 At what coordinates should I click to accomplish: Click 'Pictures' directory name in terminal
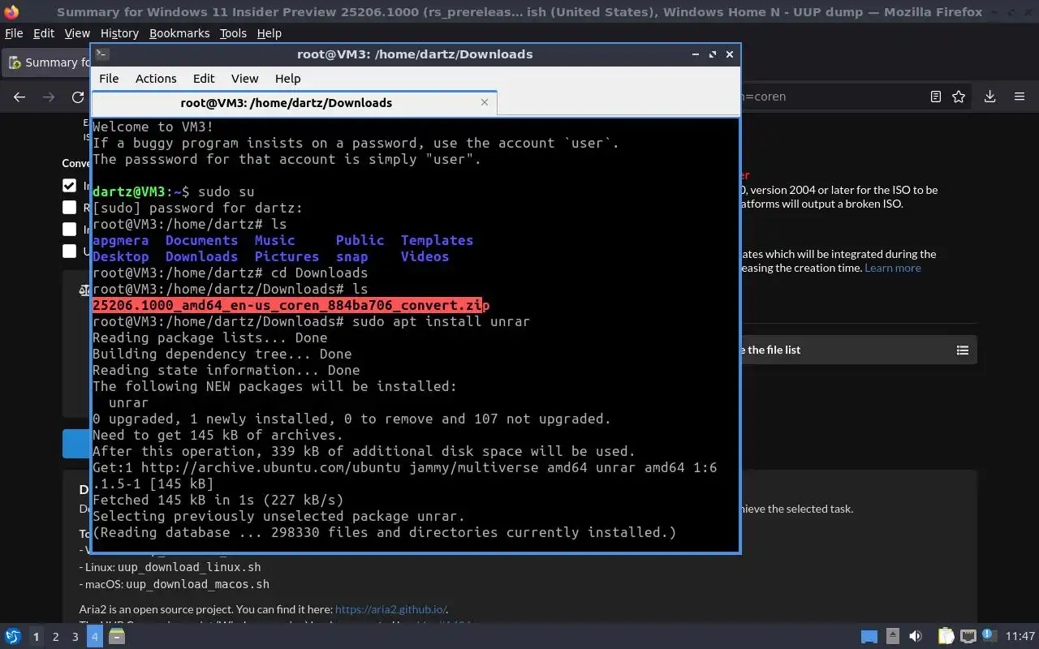tap(287, 256)
